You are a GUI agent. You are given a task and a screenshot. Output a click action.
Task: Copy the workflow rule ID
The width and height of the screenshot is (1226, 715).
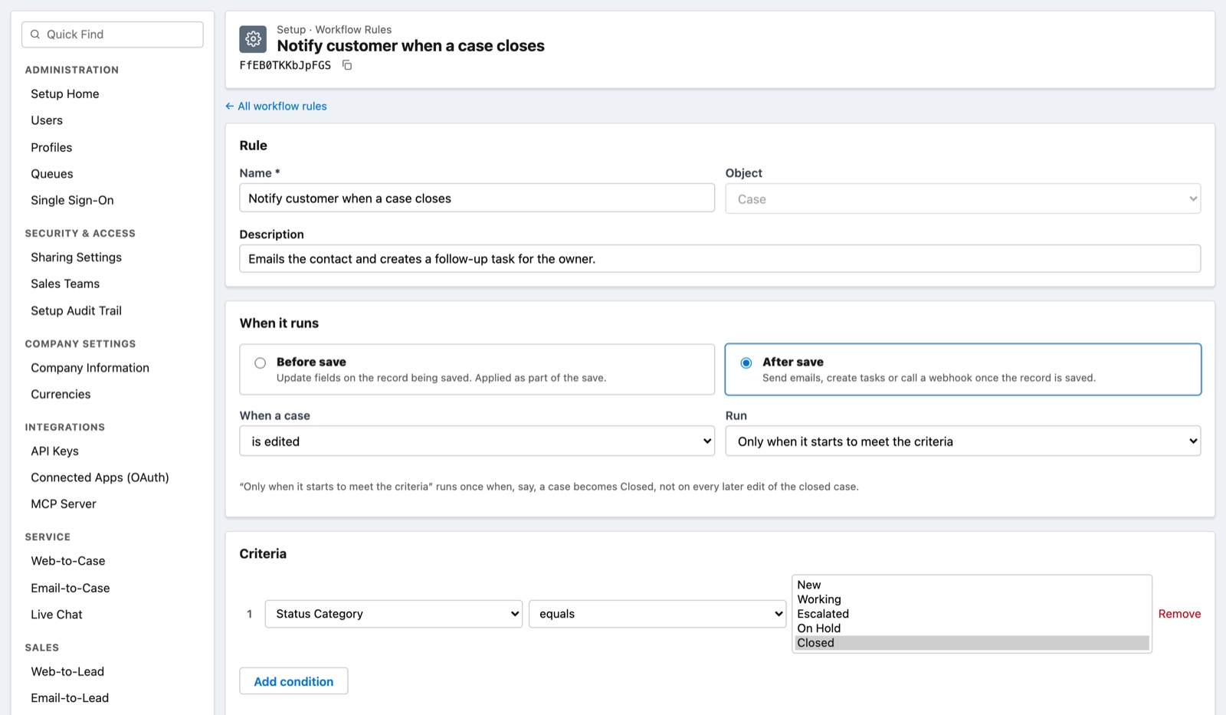click(347, 65)
